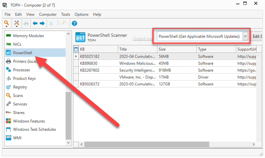
Task: Open help with the question mark icon
Action: coord(74,24)
